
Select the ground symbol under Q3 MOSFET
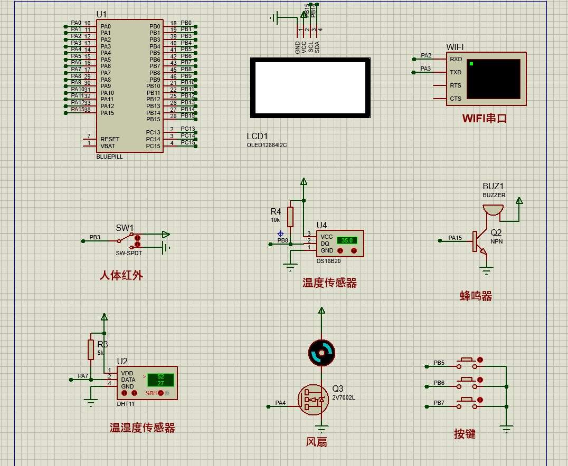(321, 430)
